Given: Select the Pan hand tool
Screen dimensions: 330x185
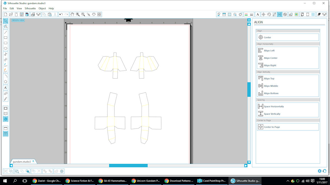Looking at the screenshot, I should coord(72,14).
